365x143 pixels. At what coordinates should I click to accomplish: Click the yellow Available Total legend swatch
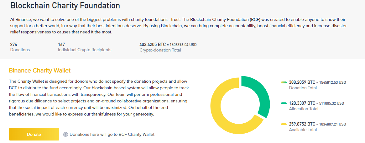click(284, 124)
